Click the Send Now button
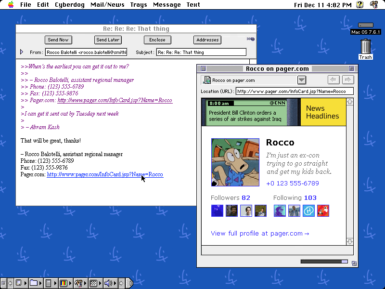 pyautogui.click(x=58, y=40)
